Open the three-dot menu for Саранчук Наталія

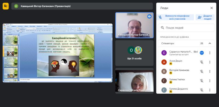click(x=210, y=53)
